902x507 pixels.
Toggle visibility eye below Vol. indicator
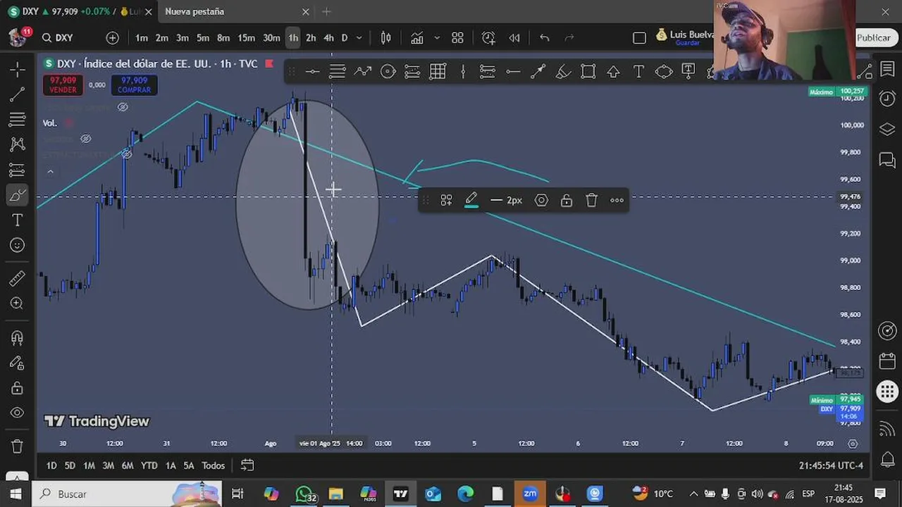pos(86,139)
